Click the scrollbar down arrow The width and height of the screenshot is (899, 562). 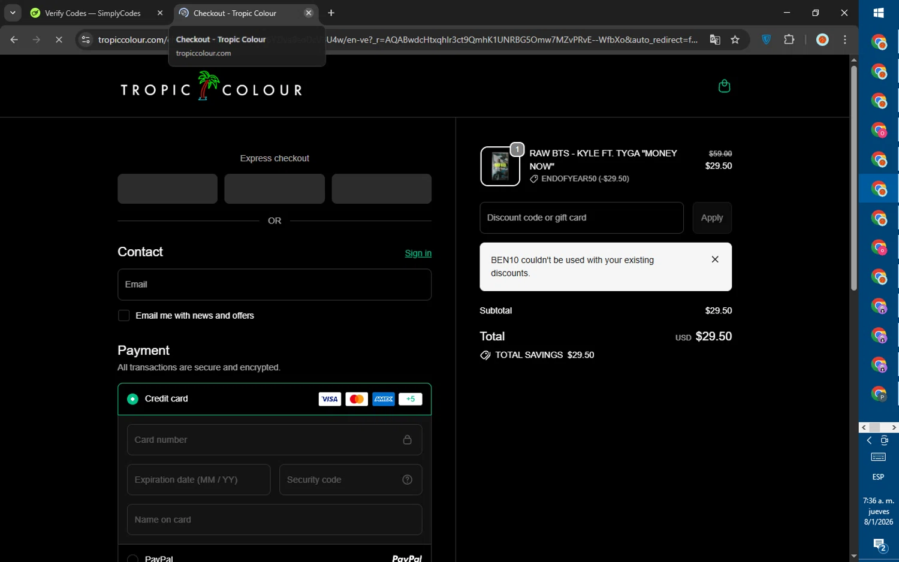853,557
